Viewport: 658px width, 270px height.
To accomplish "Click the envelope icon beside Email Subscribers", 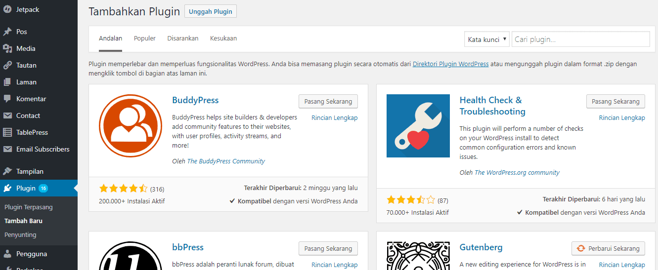I will pyautogui.click(x=7, y=149).
